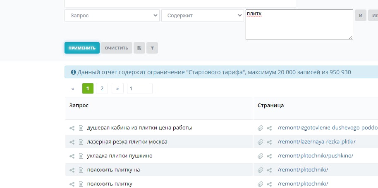Click document icon for 'укладка плитки пушкино'

point(81,156)
